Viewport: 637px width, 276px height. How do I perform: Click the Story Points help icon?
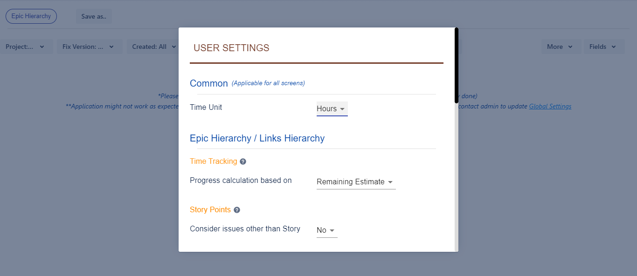pos(237,210)
